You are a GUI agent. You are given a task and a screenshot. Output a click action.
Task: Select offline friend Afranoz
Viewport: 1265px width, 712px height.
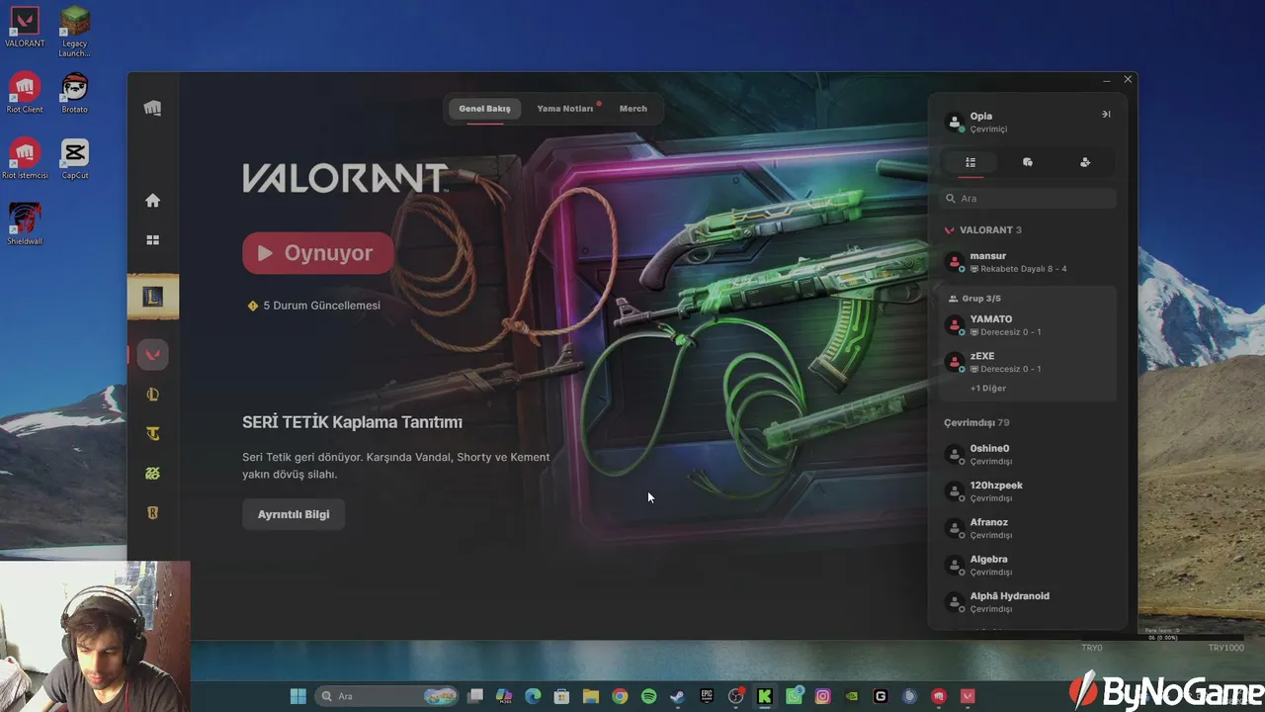pyautogui.click(x=1028, y=528)
